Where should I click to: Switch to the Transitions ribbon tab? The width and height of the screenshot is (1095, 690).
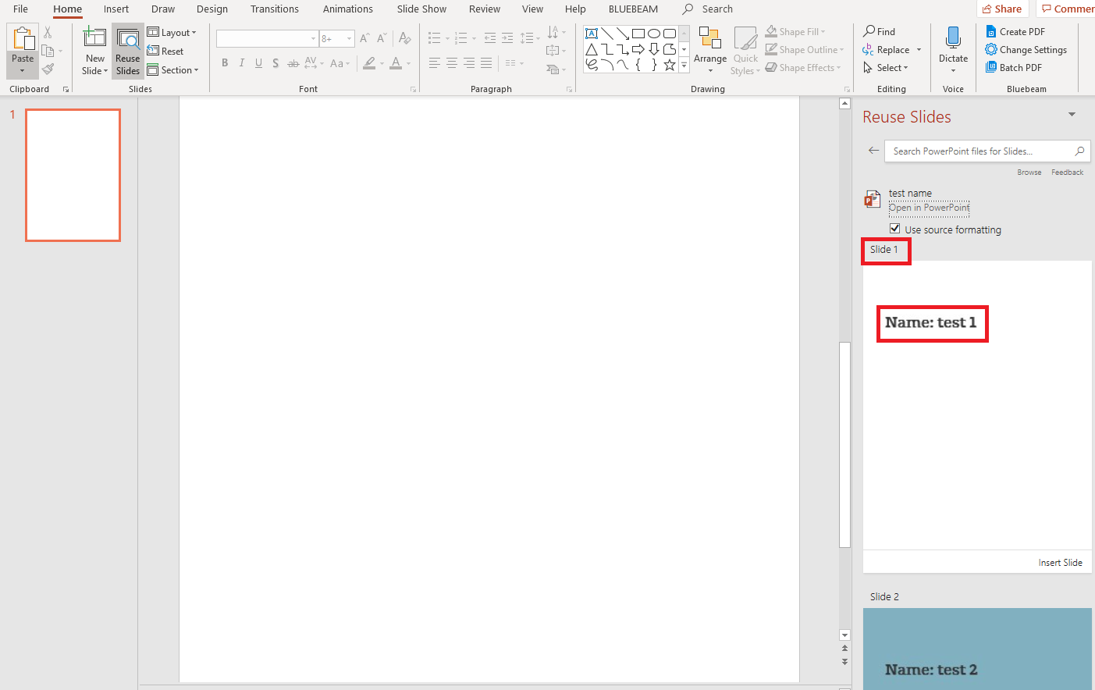pos(275,9)
